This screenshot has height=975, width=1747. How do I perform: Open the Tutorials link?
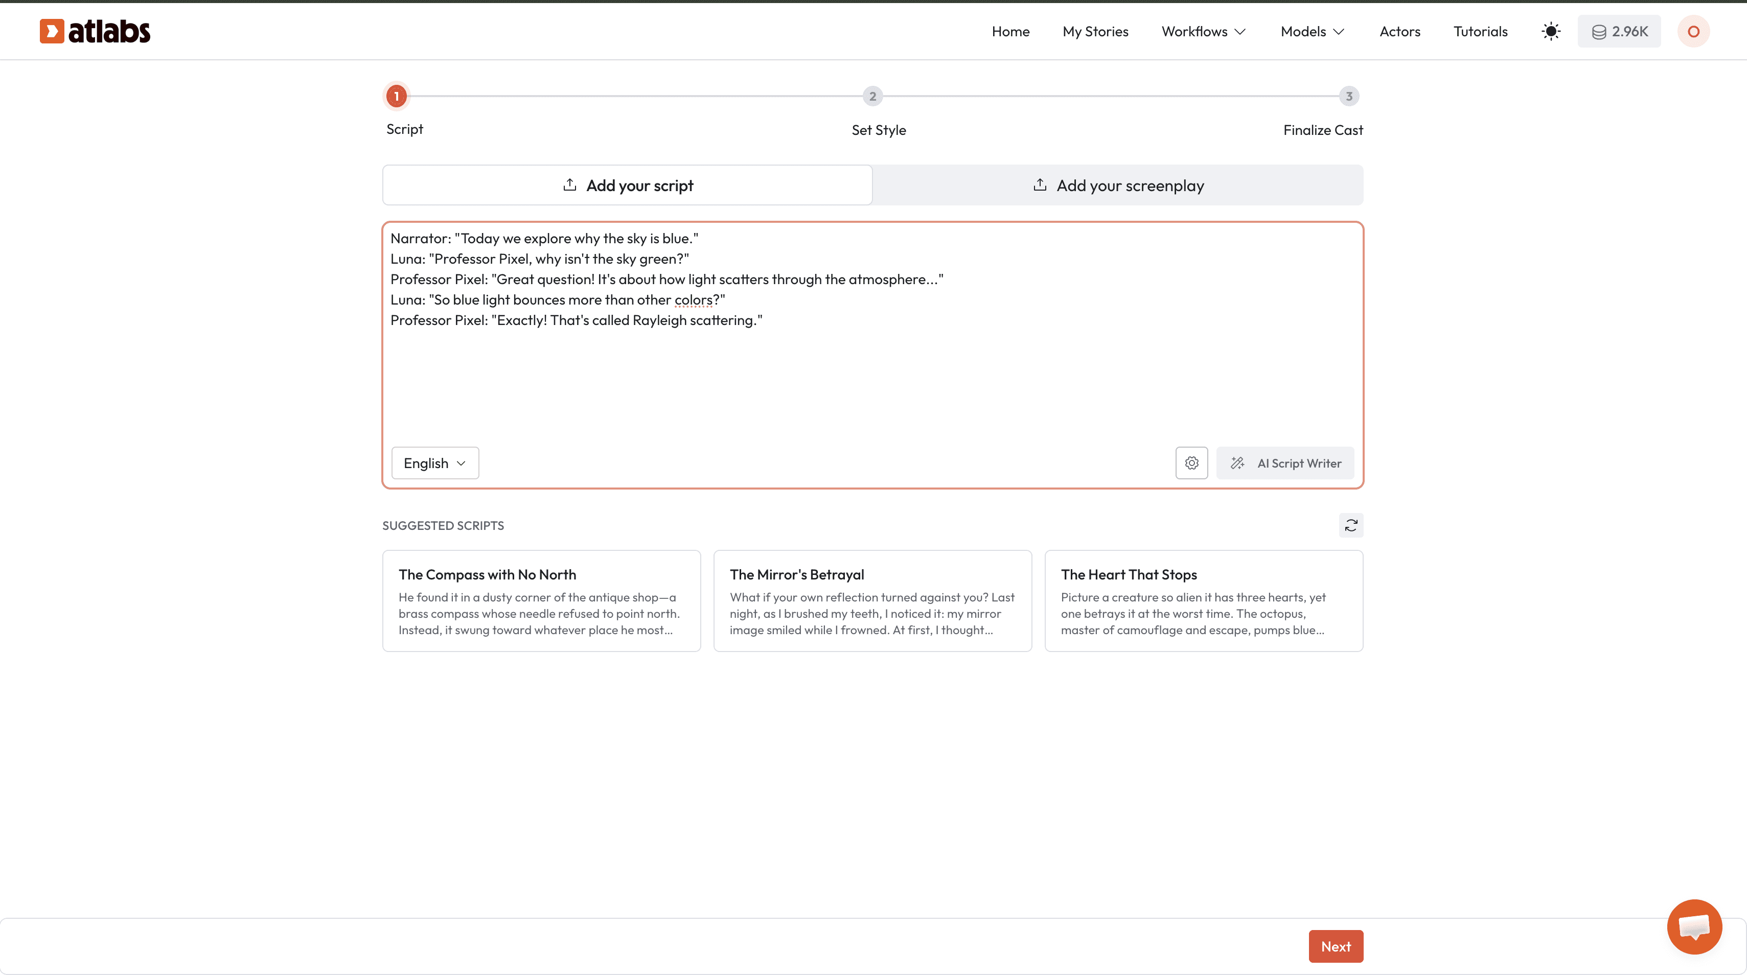click(x=1480, y=31)
